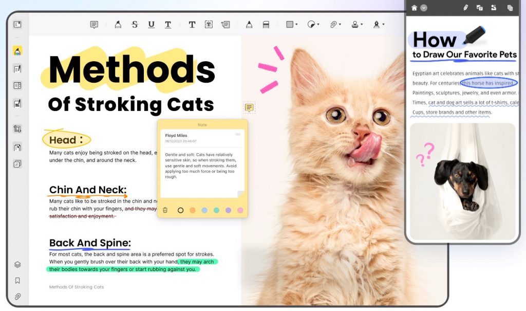Tap the home icon in phone window
The width and height of the screenshot is (526, 311).
(x=415, y=8)
